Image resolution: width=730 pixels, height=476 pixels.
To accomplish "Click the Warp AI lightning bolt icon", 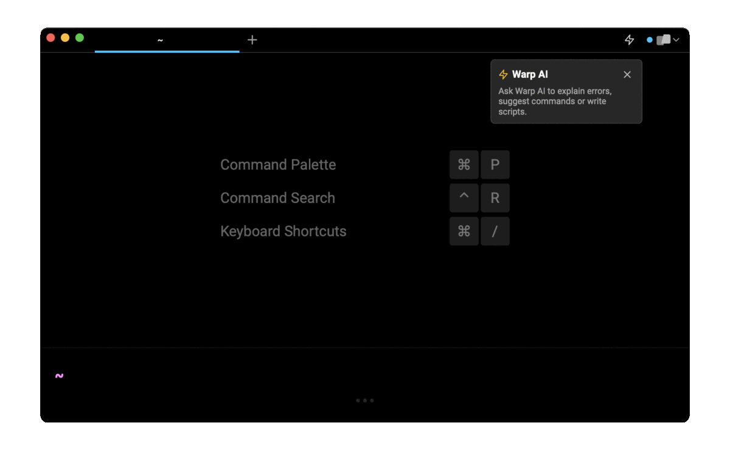I will pos(629,40).
